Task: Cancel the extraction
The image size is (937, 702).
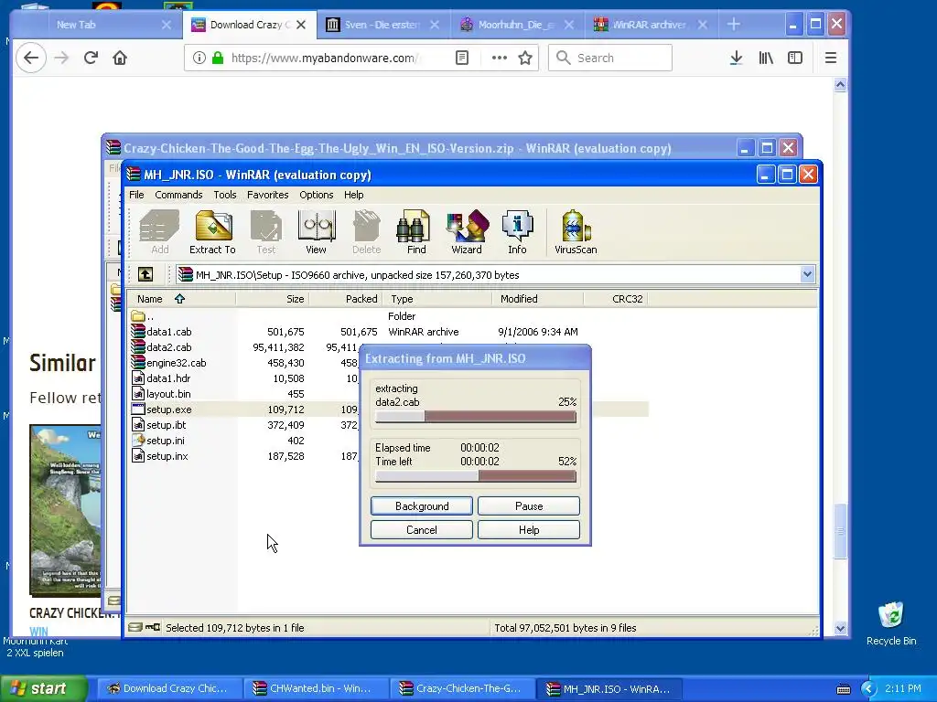Action: tap(421, 529)
